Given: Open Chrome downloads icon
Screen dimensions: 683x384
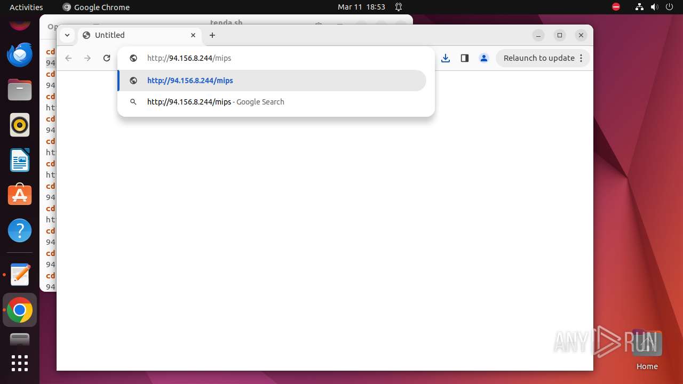Looking at the screenshot, I should coord(446,58).
